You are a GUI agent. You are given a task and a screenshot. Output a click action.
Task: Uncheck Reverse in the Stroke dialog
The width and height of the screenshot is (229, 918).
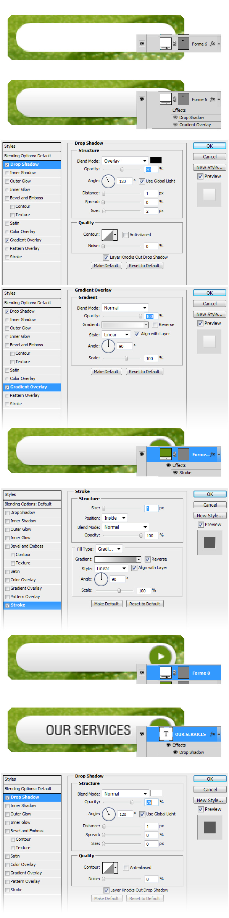(x=148, y=559)
